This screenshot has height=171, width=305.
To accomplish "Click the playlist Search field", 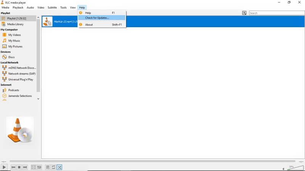I will (x=276, y=13).
